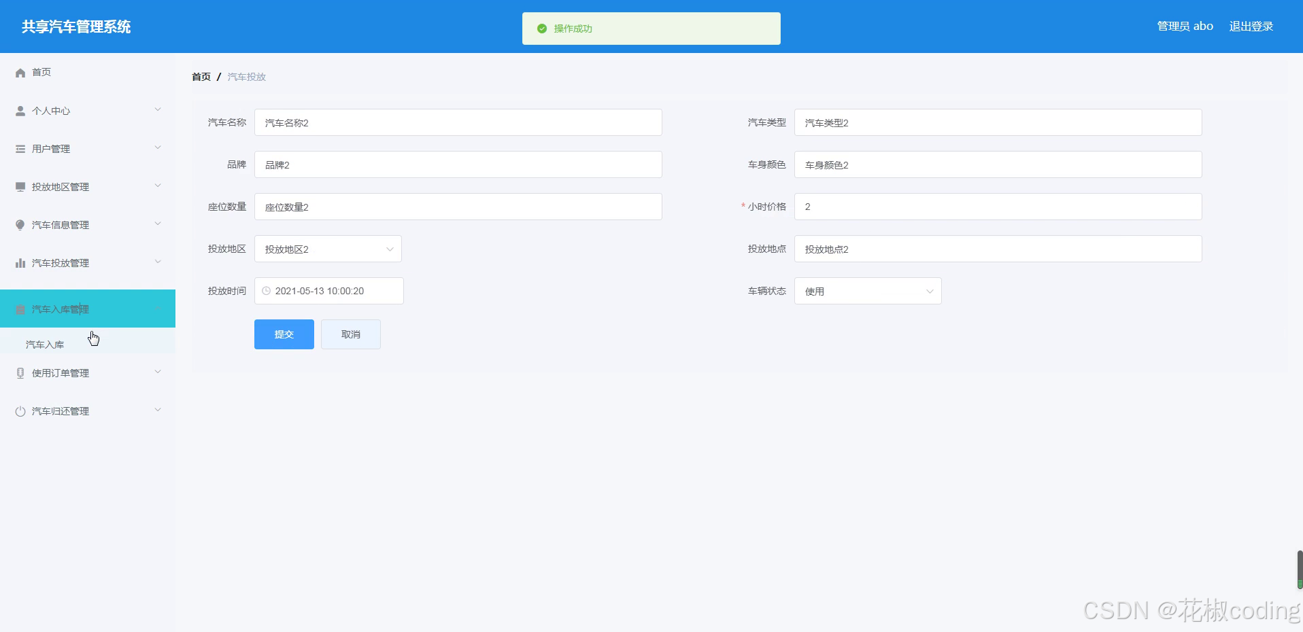
Task: Open the 投放地区管理 menu
Action: [88, 186]
